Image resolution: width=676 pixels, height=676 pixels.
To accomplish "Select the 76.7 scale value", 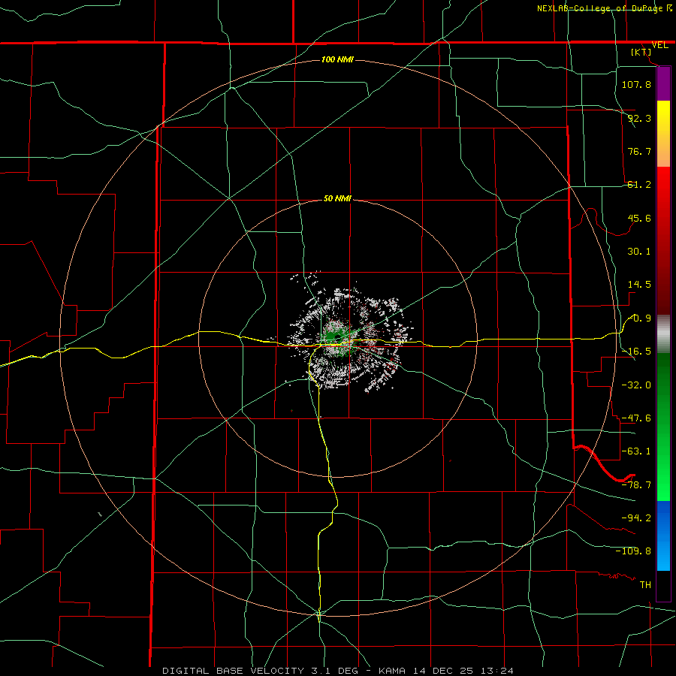I will (x=639, y=151).
